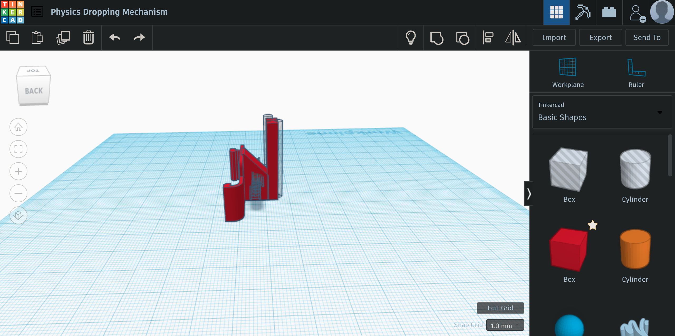This screenshot has width=675, height=336.
Task: Toggle show all with lightbulb icon
Action: (x=411, y=37)
